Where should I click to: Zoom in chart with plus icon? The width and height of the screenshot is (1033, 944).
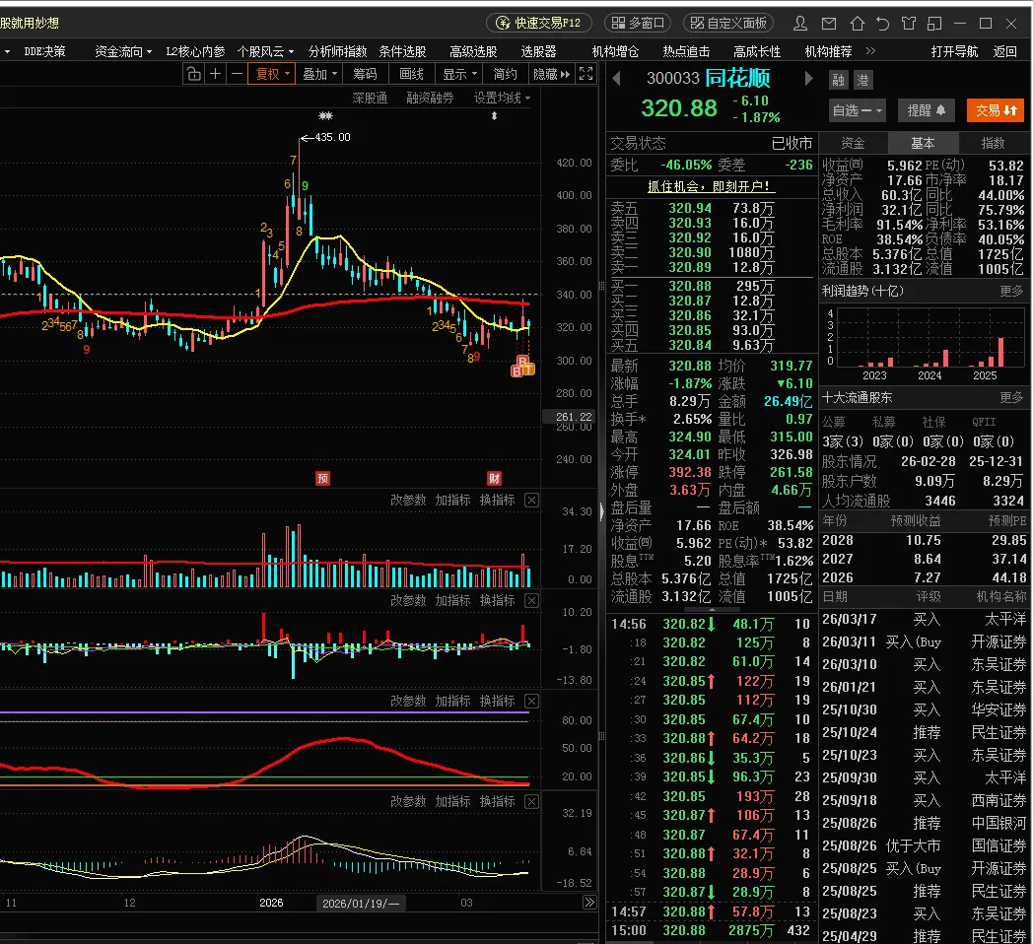coord(215,74)
